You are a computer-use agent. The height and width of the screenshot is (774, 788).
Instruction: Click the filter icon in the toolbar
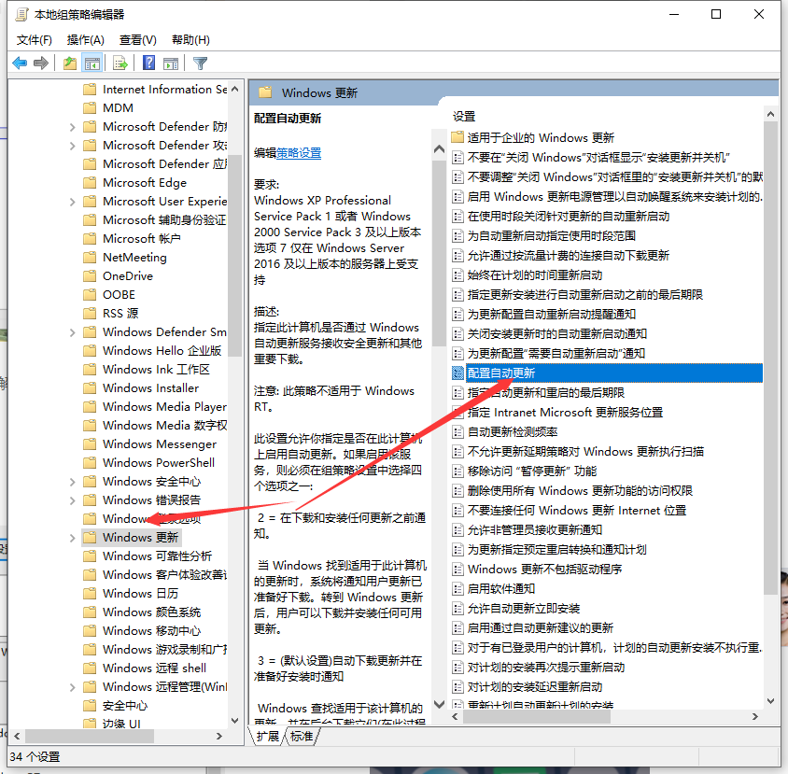coord(200,63)
